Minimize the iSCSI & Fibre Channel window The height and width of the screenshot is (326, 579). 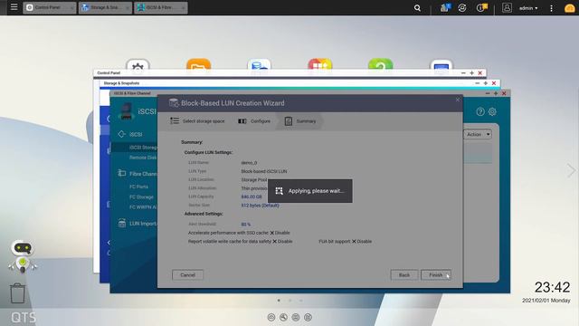tap(488, 93)
